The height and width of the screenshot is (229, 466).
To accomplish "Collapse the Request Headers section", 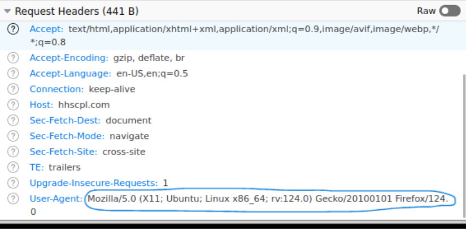I will [7, 11].
